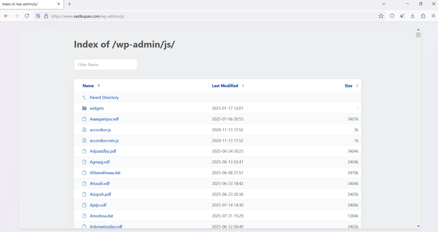The width and height of the screenshot is (438, 232).
Task: Open the accordion.min.js file link
Action: pos(104,140)
